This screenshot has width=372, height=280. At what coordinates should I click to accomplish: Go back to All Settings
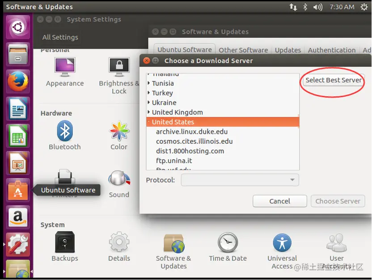click(60, 37)
